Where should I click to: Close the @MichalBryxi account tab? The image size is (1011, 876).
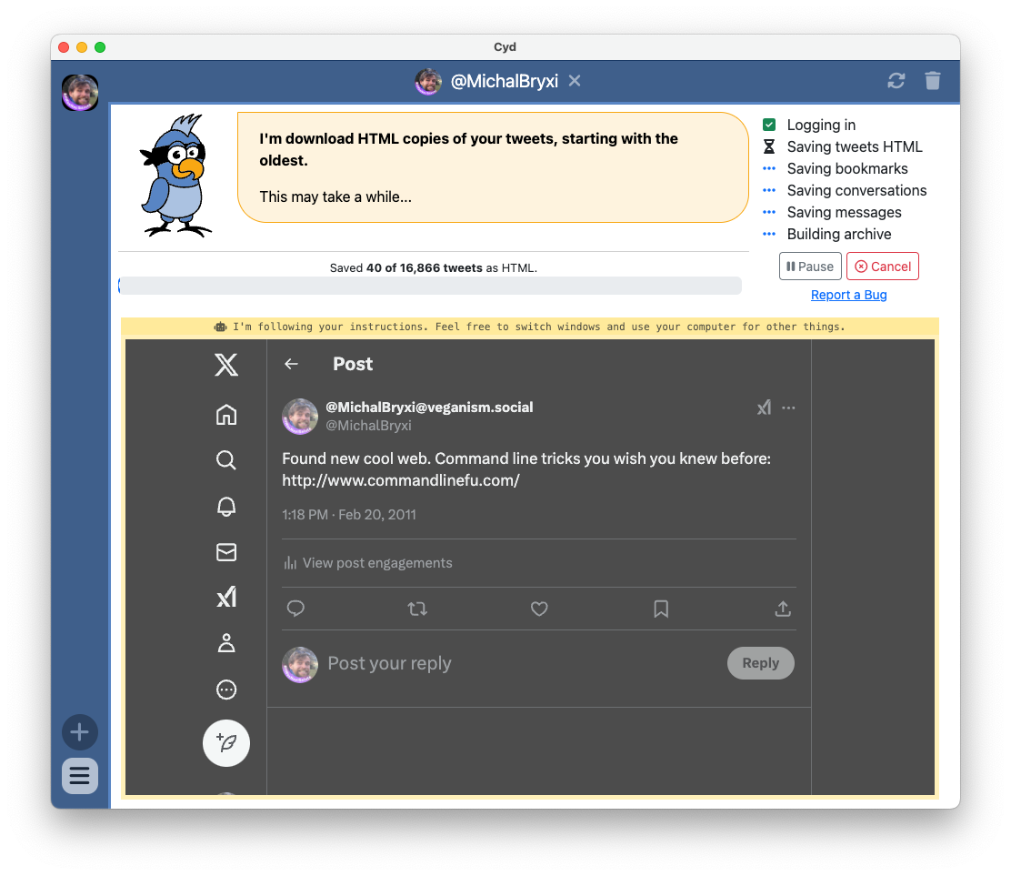tap(575, 81)
